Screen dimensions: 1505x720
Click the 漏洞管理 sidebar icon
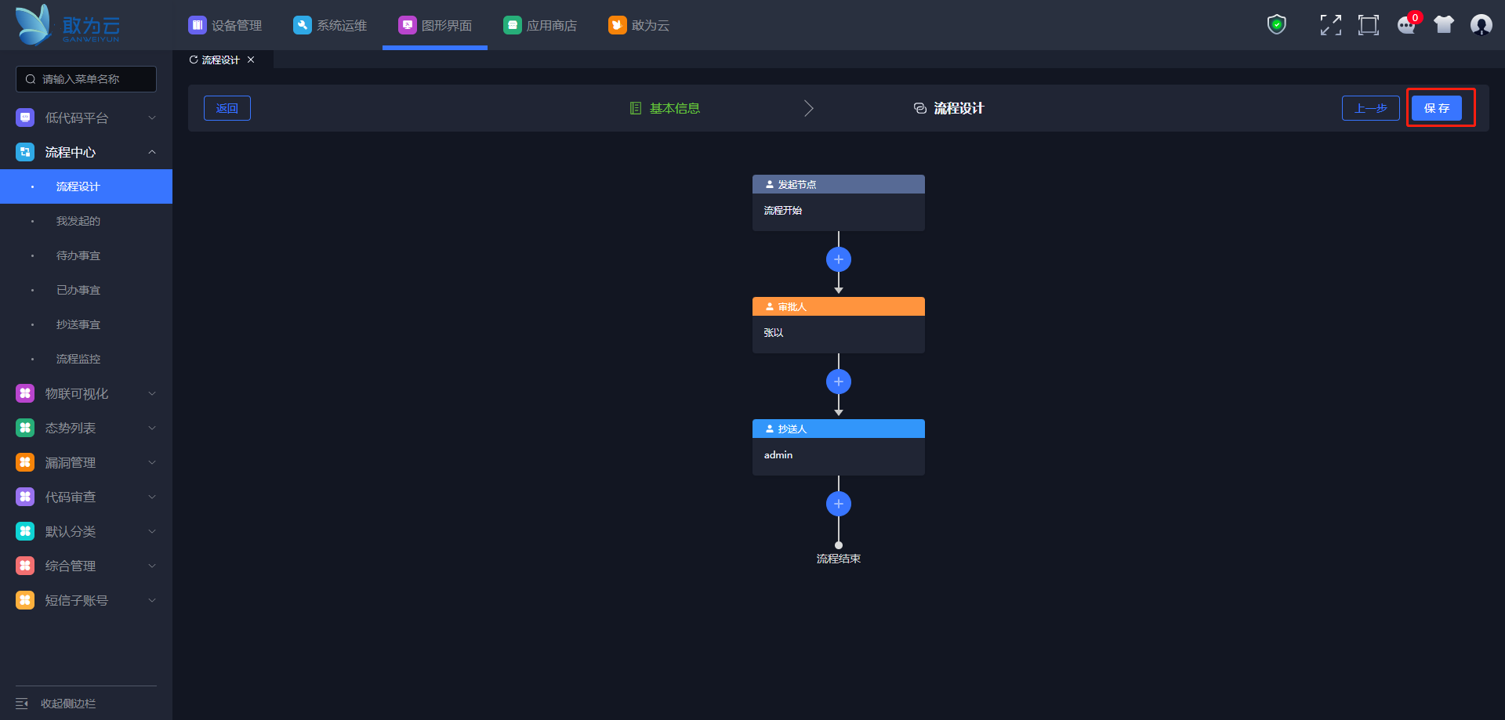point(25,462)
